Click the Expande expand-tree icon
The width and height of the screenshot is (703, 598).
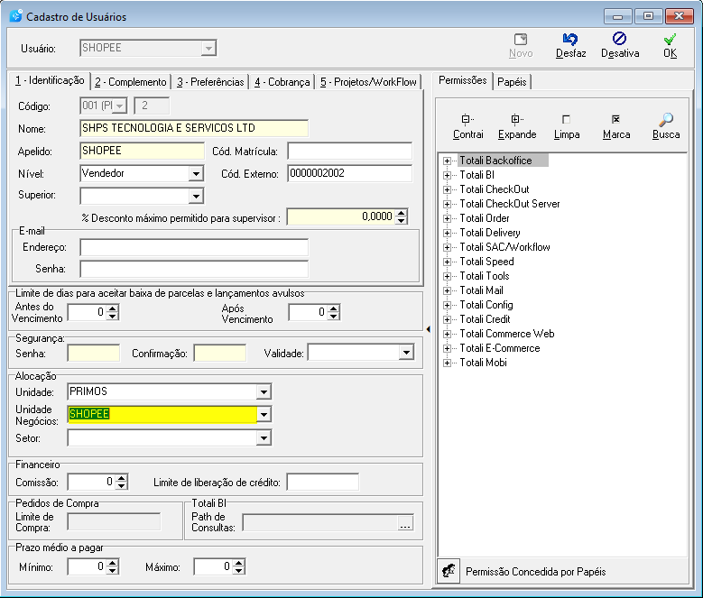(517, 119)
